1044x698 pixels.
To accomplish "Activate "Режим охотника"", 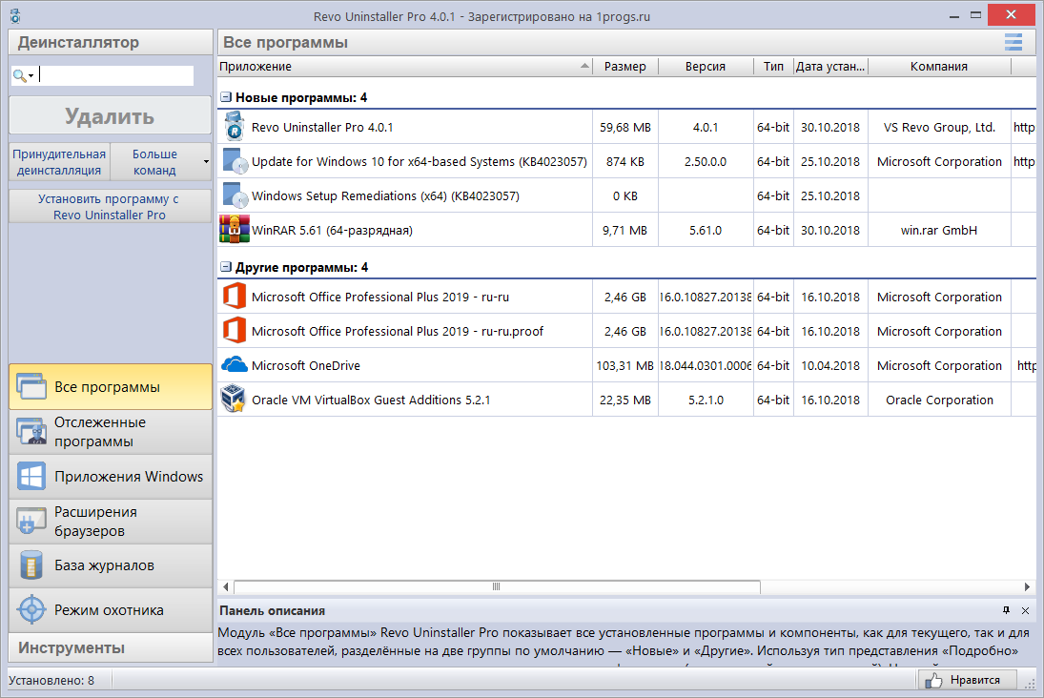I will coord(110,610).
